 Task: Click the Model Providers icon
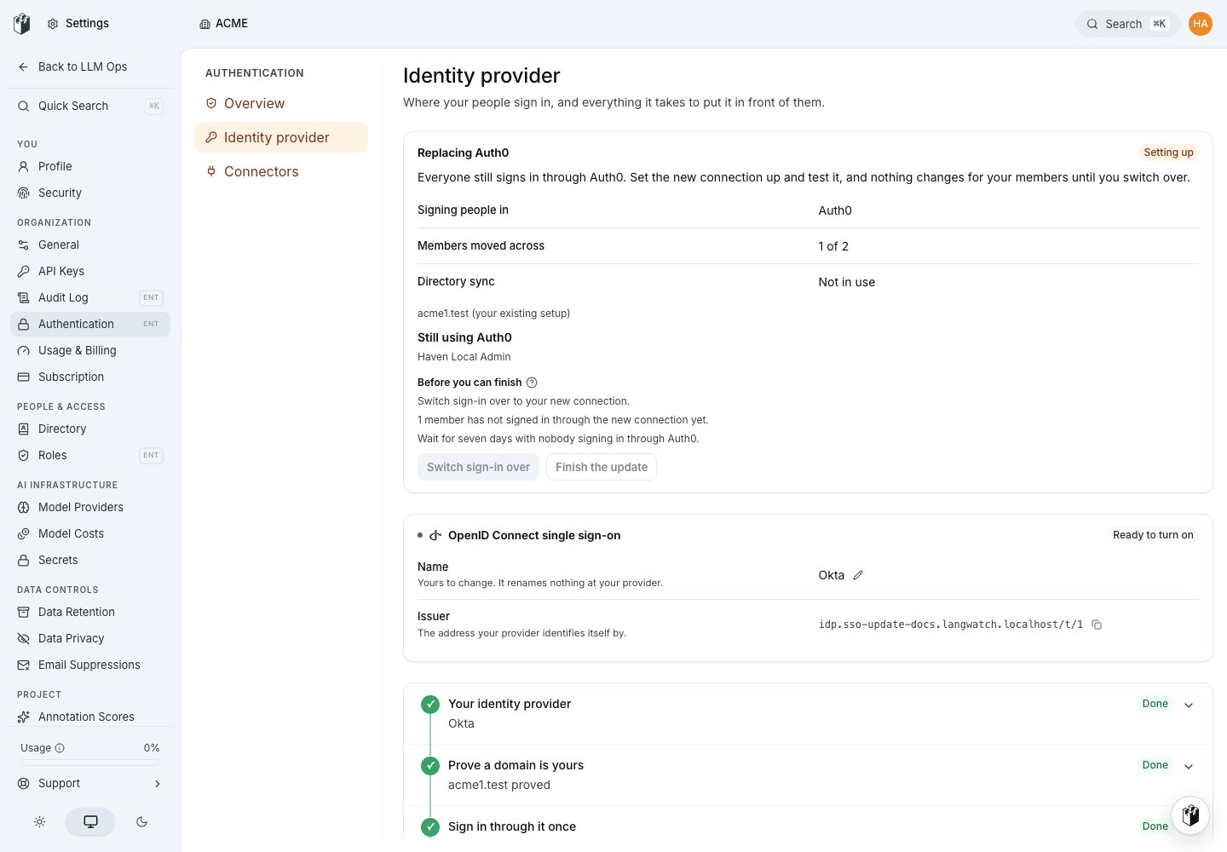[x=24, y=507]
